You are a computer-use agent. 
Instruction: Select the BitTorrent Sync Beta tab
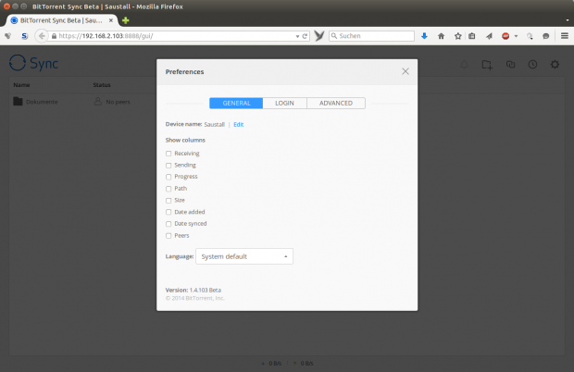pos(61,20)
